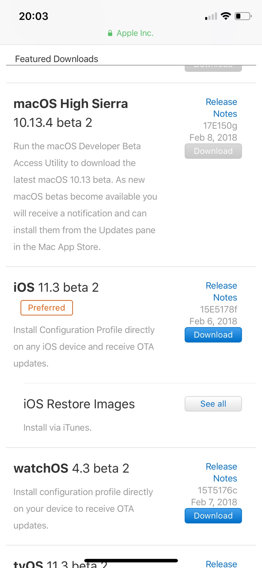Click the Preferred badge under iOS 11.3
The width and height of the screenshot is (262, 568).
pyautogui.click(x=47, y=308)
